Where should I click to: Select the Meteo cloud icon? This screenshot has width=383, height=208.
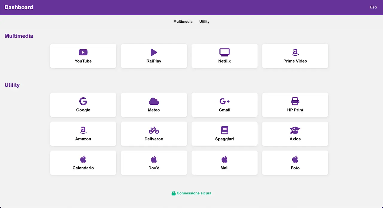point(154,101)
